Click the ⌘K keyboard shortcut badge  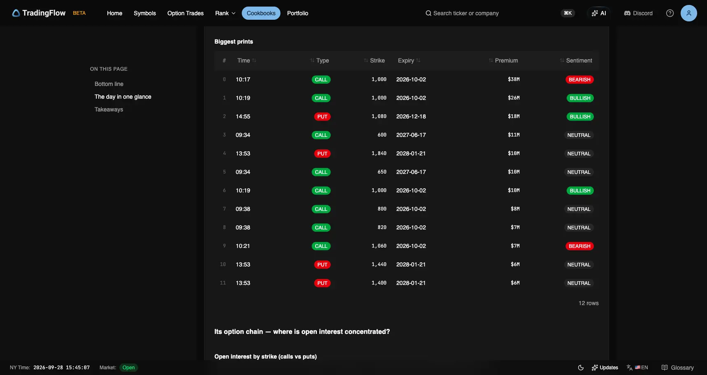click(568, 13)
